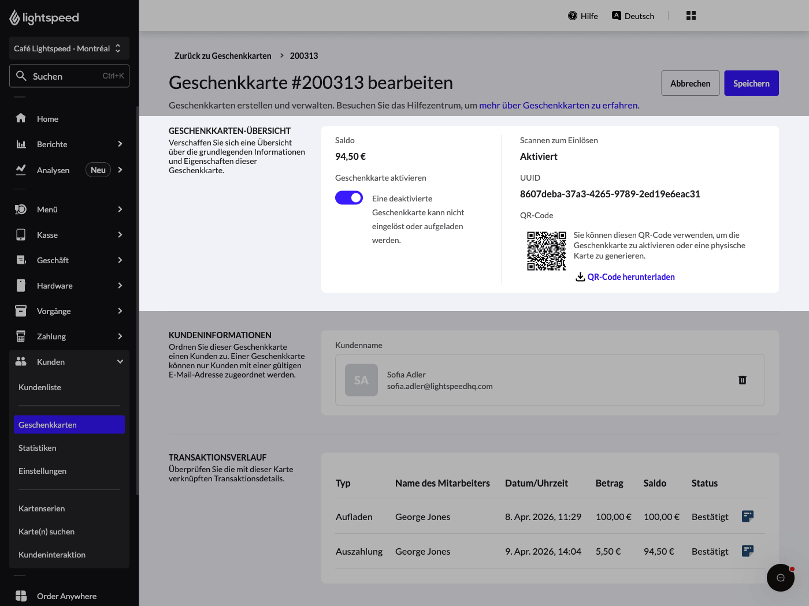Click Datum/Uhrzeit column header
This screenshot has height=606, width=809.
point(536,483)
